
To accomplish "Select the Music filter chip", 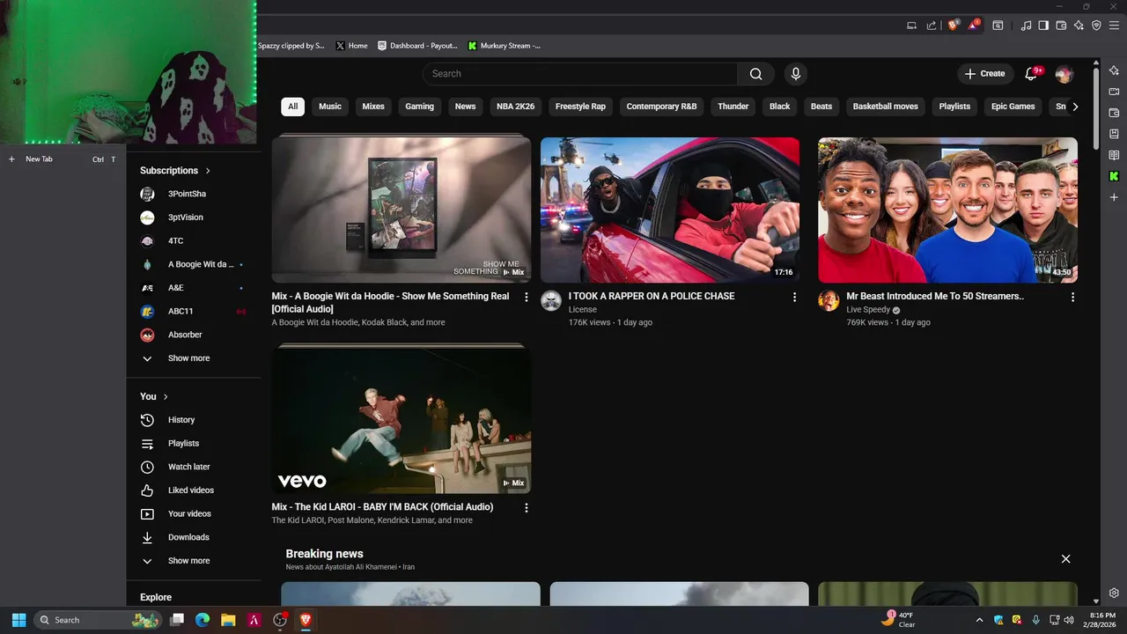I will click(330, 107).
